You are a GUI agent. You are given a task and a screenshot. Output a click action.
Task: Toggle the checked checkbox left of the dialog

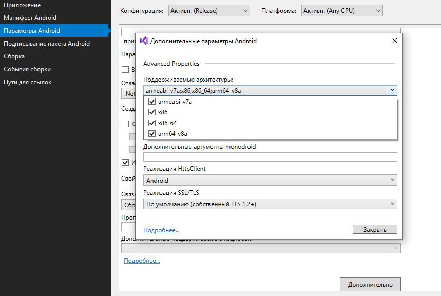tap(125, 162)
